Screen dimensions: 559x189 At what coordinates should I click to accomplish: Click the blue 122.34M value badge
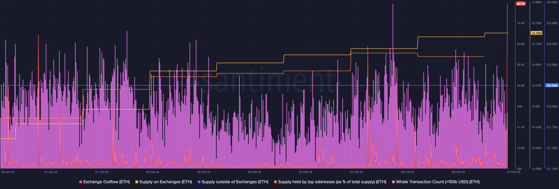click(552, 85)
